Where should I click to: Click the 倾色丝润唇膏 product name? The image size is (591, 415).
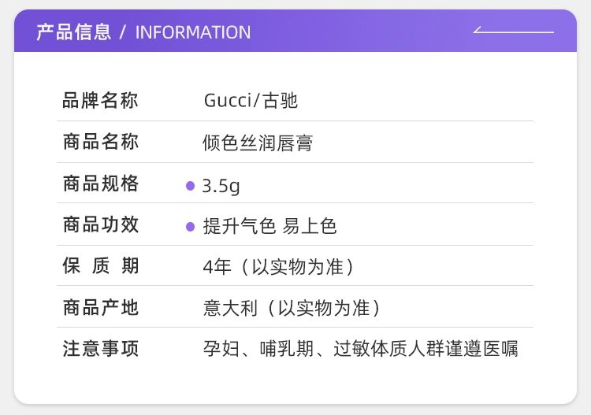[x=258, y=143]
